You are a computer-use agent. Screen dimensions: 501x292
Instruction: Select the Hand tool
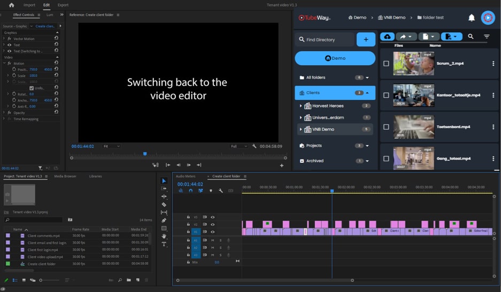coord(164,236)
